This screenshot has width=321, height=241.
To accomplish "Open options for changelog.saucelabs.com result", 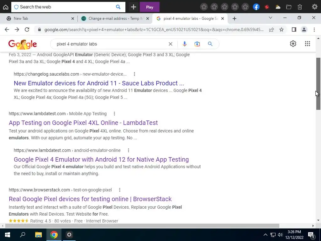I will [x=134, y=74].
